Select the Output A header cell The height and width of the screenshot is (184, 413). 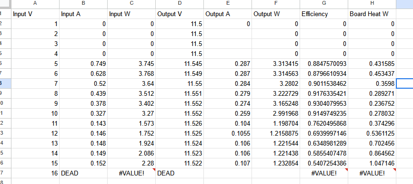[228, 14]
